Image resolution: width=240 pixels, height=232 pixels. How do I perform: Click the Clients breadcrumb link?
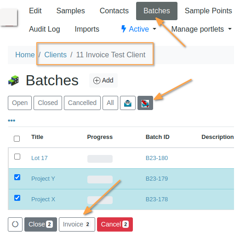[55, 55]
